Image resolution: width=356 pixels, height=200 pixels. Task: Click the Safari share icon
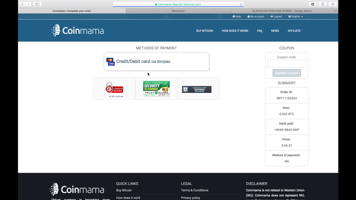(x=323, y=4)
